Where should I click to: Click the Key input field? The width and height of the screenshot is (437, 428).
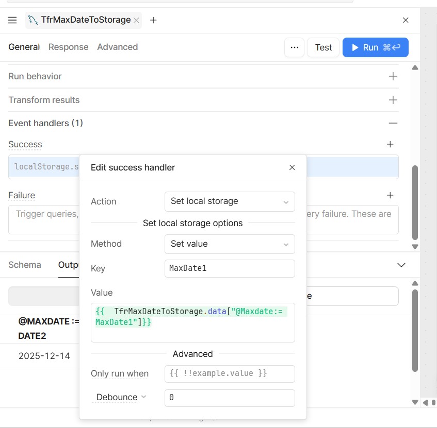click(x=229, y=268)
